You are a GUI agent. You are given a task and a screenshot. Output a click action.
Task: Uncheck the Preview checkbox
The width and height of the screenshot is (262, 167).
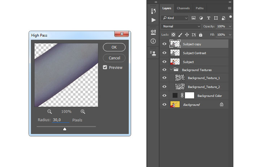pyautogui.click(x=105, y=67)
